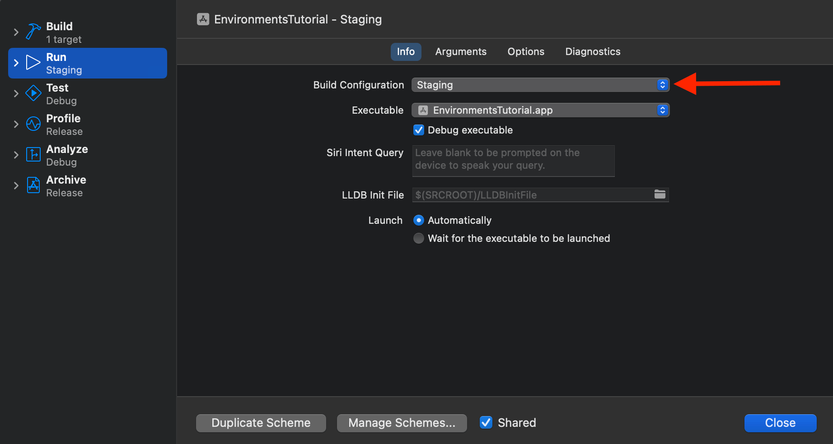
Task: Open the Diagnostics tab
Action: click(593, 51)
